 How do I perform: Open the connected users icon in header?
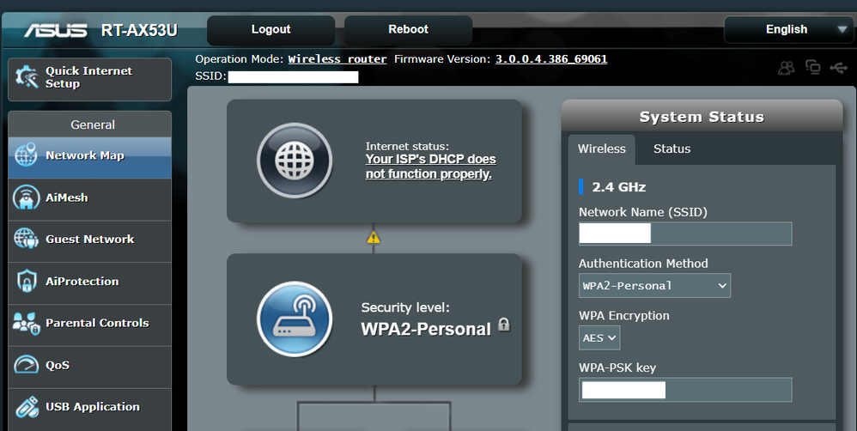[786, 68]
